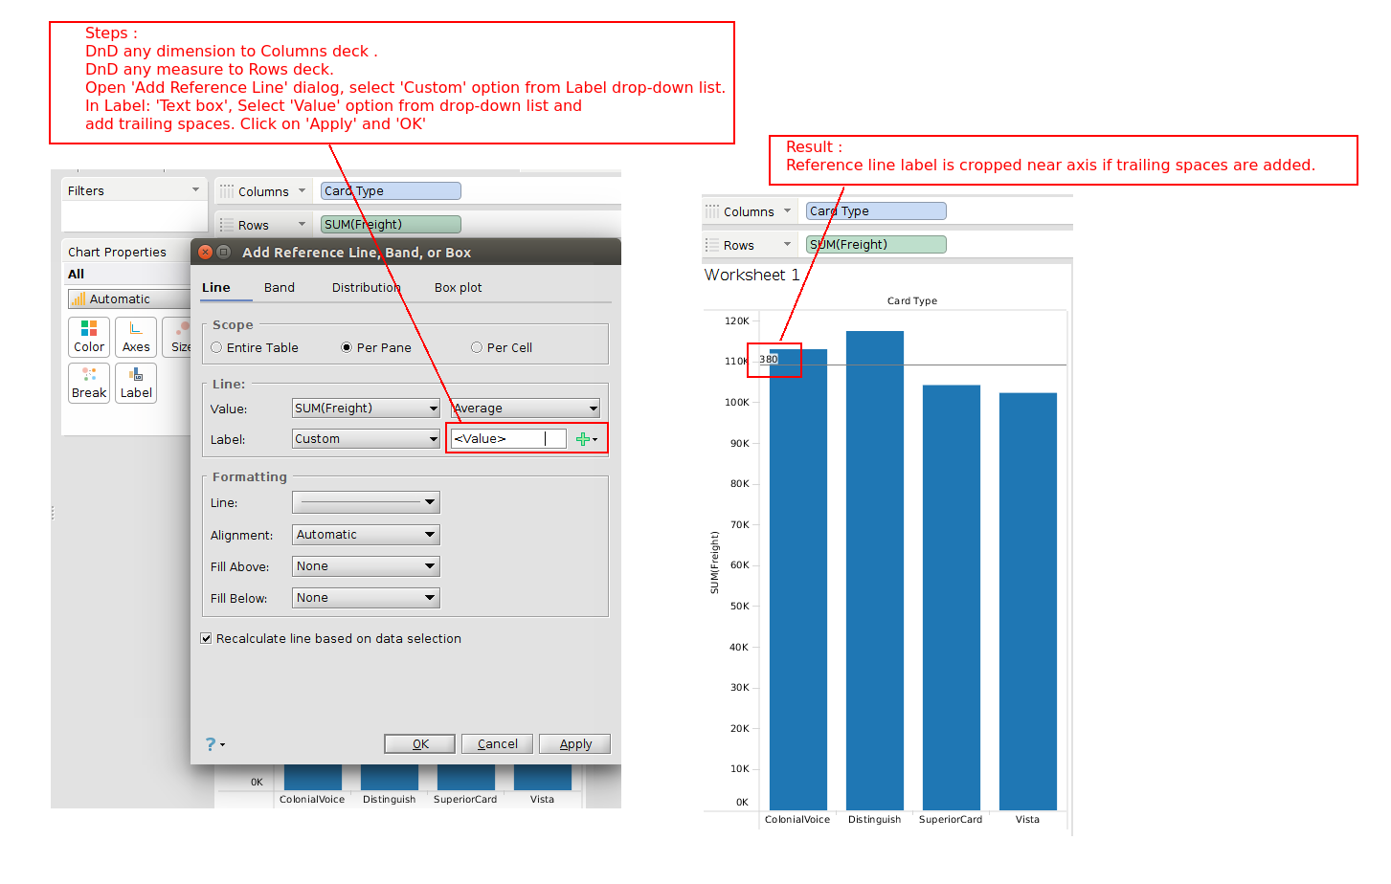The image size is (1391, 884).
Task: Open the Fill Above dropdown
Action: point(367,566)
